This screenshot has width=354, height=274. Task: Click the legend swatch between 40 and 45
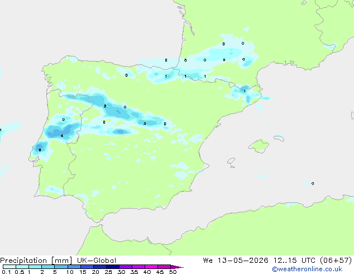(x=151, y=267)
